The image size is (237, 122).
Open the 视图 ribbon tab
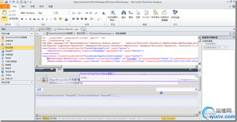(x=50, y=6)
